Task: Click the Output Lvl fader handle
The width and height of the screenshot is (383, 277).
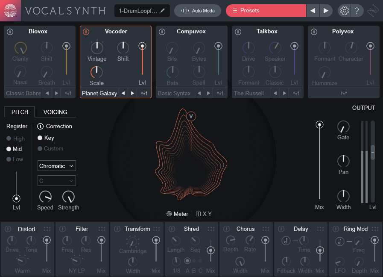Action: tap(373, 152)
